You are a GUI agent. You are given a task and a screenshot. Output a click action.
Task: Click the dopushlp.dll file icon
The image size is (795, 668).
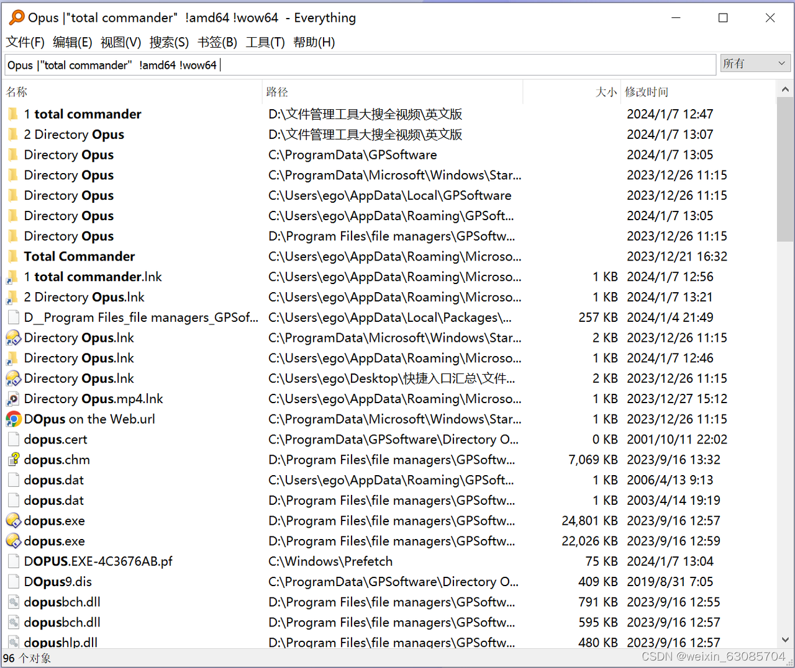(x=13, y=642)
